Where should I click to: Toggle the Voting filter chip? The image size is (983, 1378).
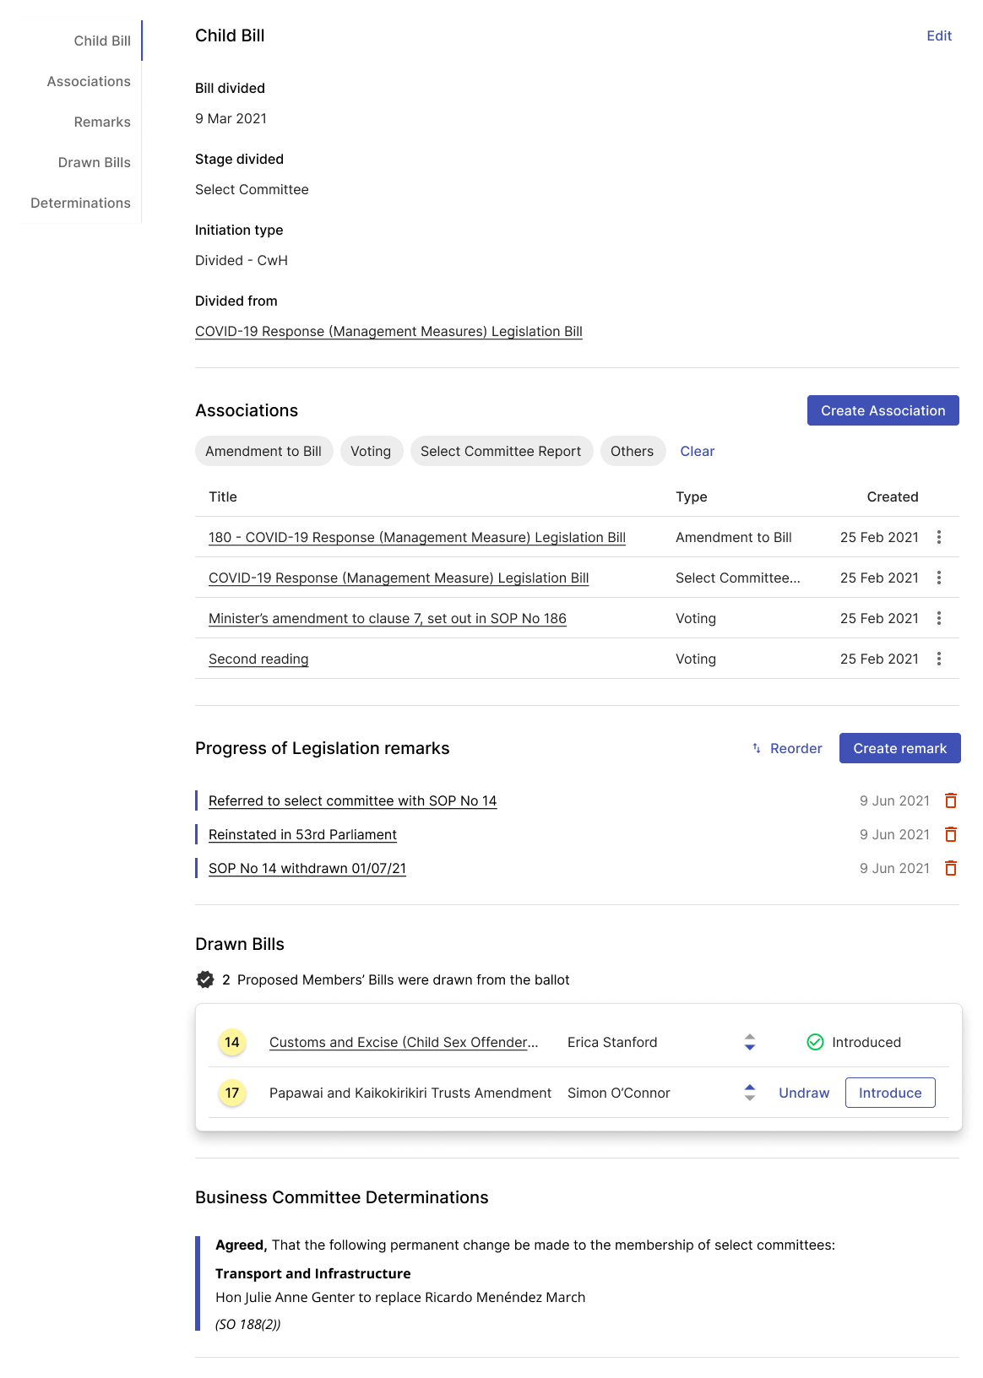pos(371,451)
